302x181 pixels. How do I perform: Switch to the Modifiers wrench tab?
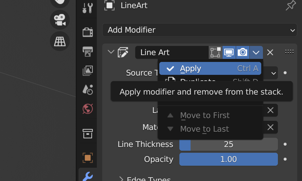coord(88,176)
